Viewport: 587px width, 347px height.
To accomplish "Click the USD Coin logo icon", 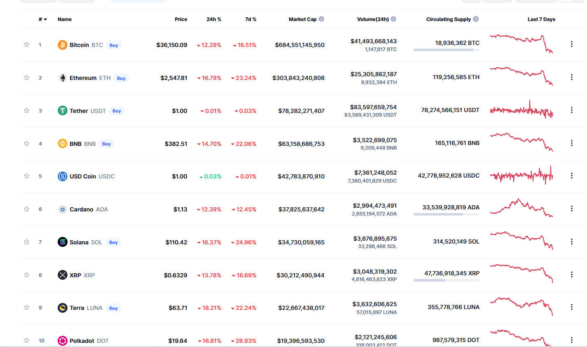I will (x=63, y=176).
